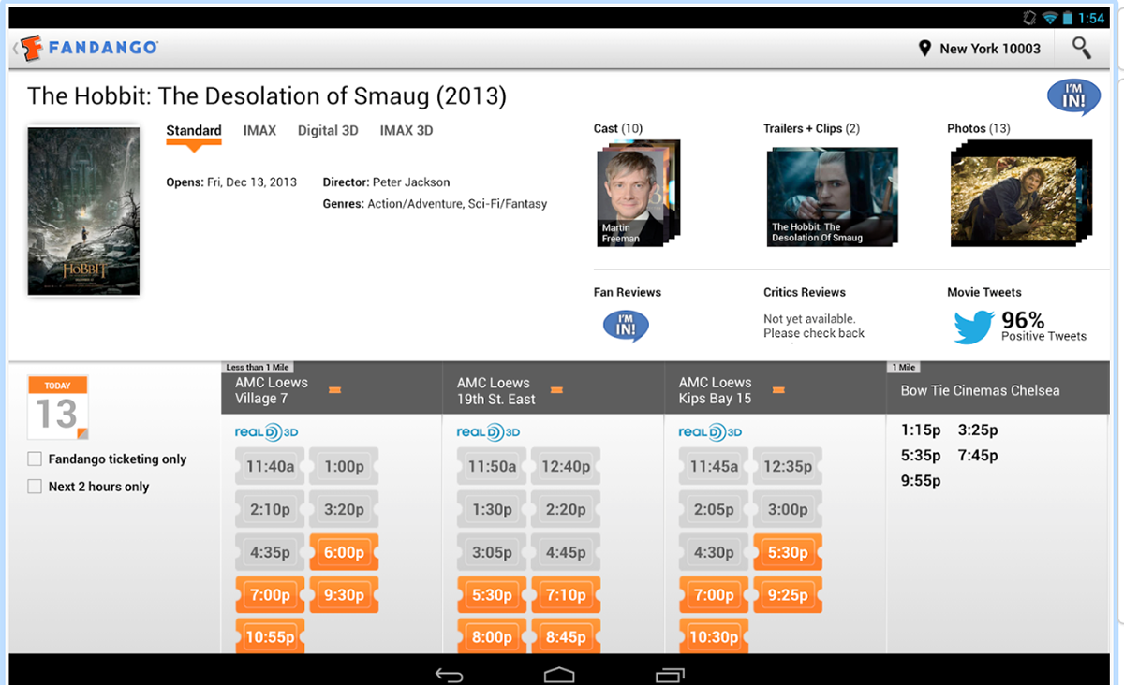
Task: Tap 3:25p showtime at Bow Tie Cinemas
Action: (x=978, y=430)
